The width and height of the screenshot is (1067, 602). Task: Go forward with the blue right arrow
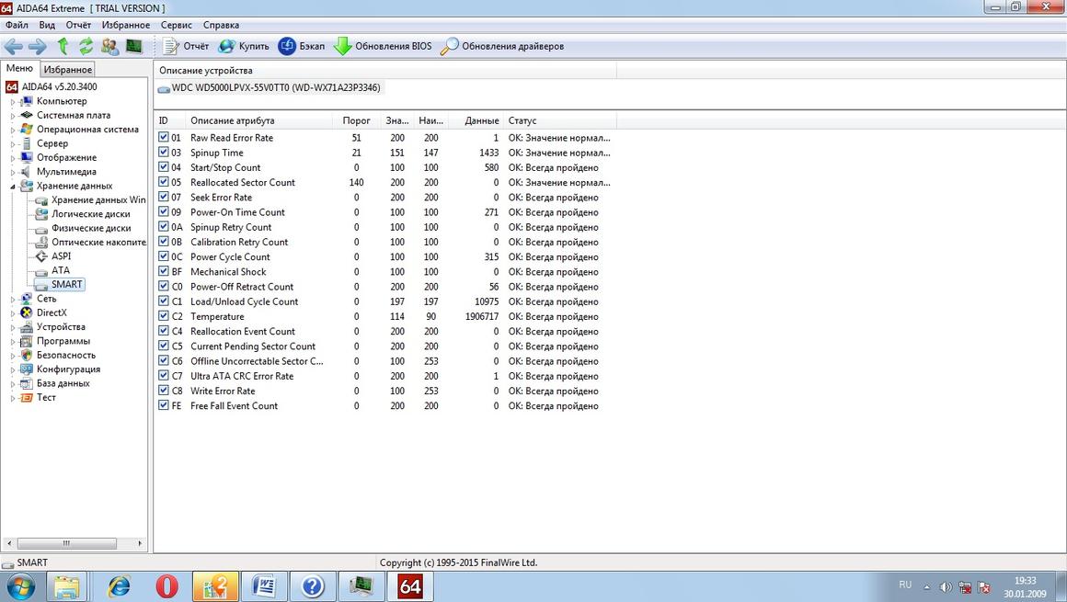click(x=38, y=46)
